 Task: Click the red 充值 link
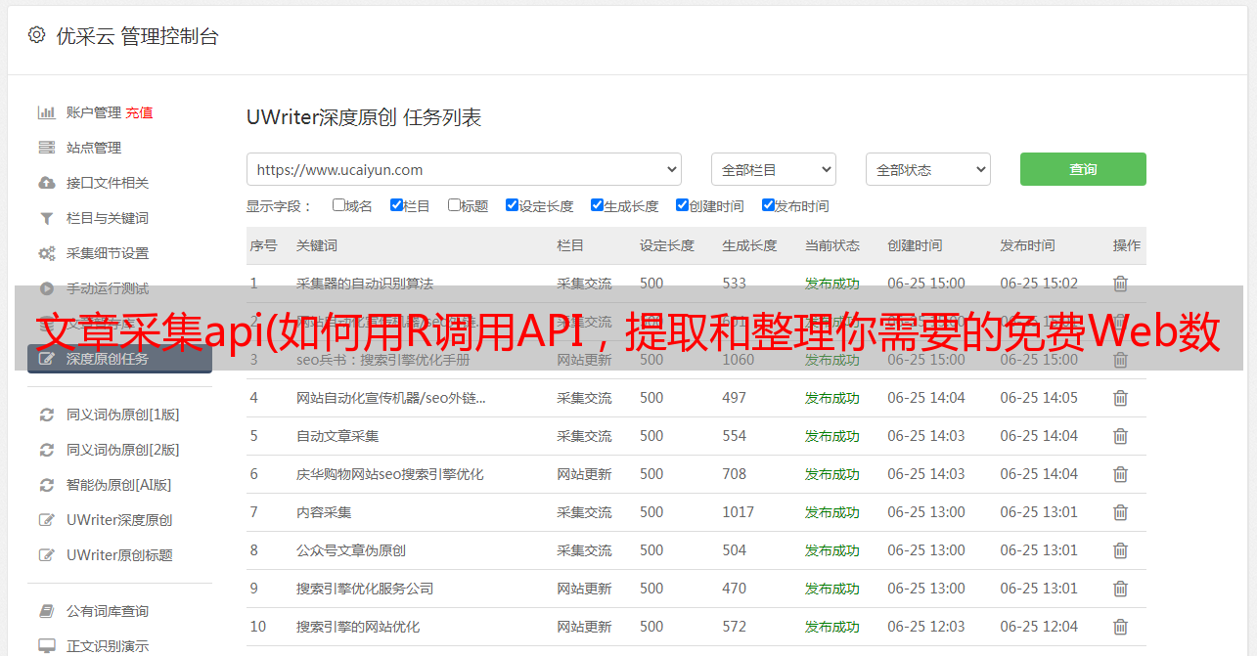139,112
